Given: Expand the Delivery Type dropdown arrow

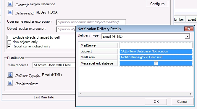Looking at the screenshot, I should (x=187, y=37).
